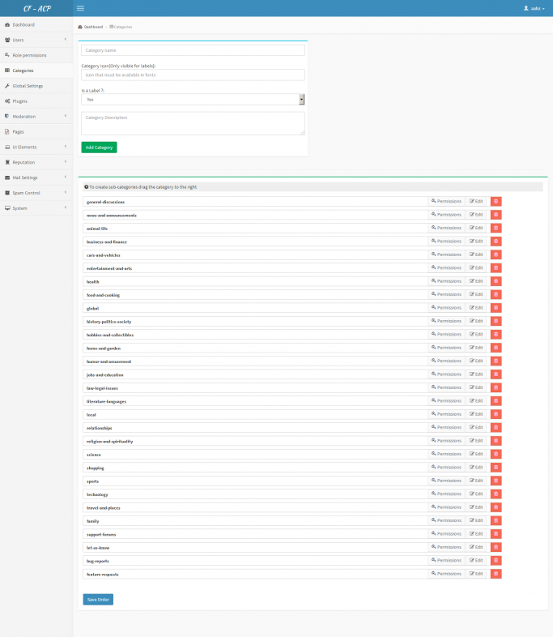Open Global Settings in sidebar
This screenshot has width=553, height=637.
click(x=36, y=86)
